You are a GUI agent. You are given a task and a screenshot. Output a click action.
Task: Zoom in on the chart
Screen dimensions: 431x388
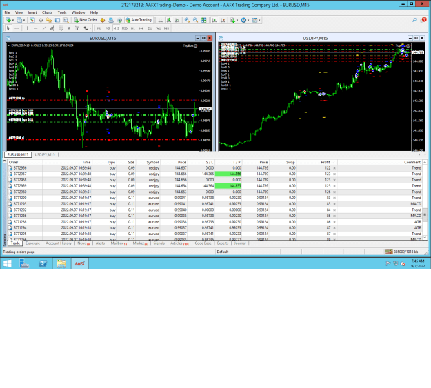[187, 20]
